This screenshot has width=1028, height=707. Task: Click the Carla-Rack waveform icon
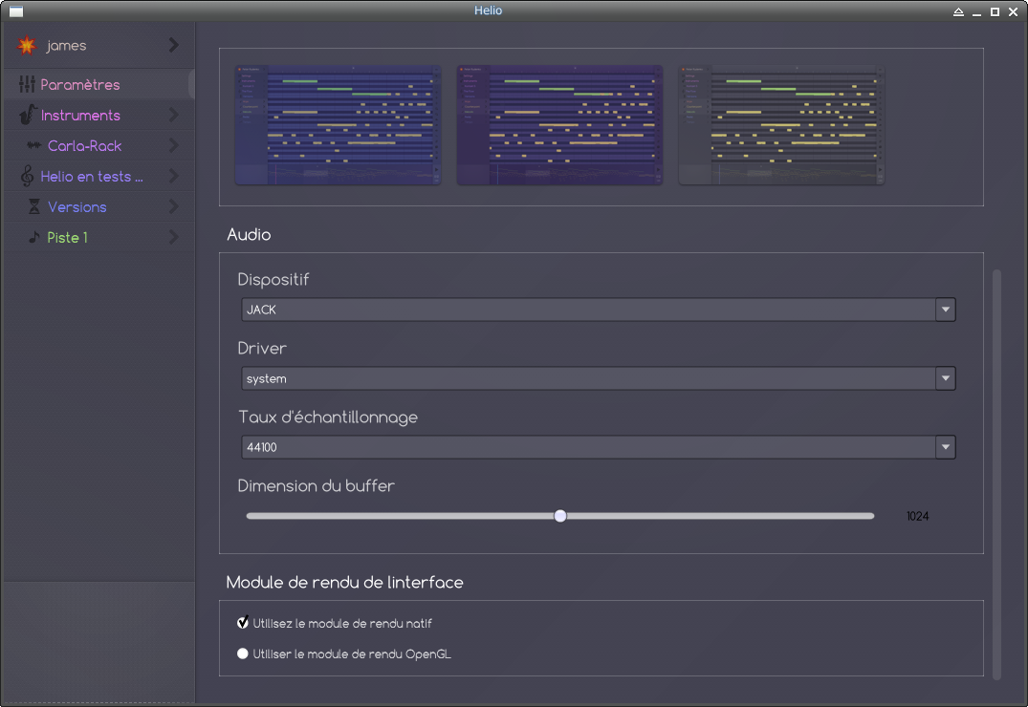pyautogui.click(x=34, y=145)
